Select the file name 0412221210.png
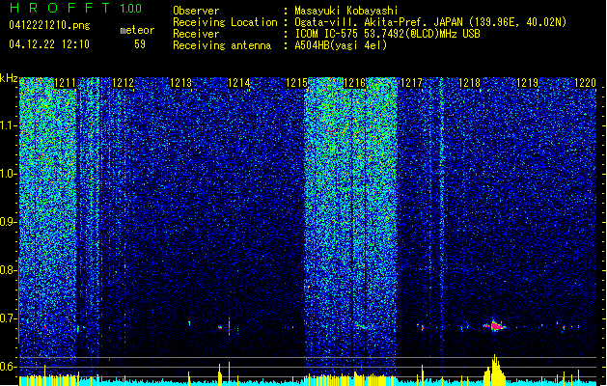The height and width of the screenshot is (386, 607). [x=49, y=25]
